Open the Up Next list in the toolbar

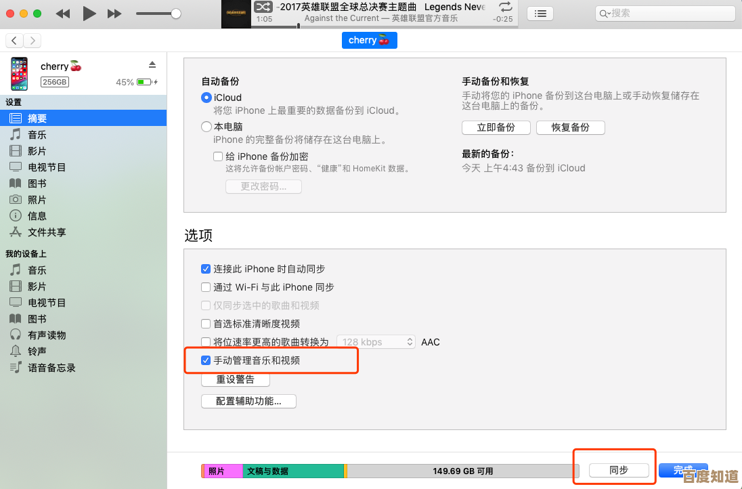coord(540,14)
